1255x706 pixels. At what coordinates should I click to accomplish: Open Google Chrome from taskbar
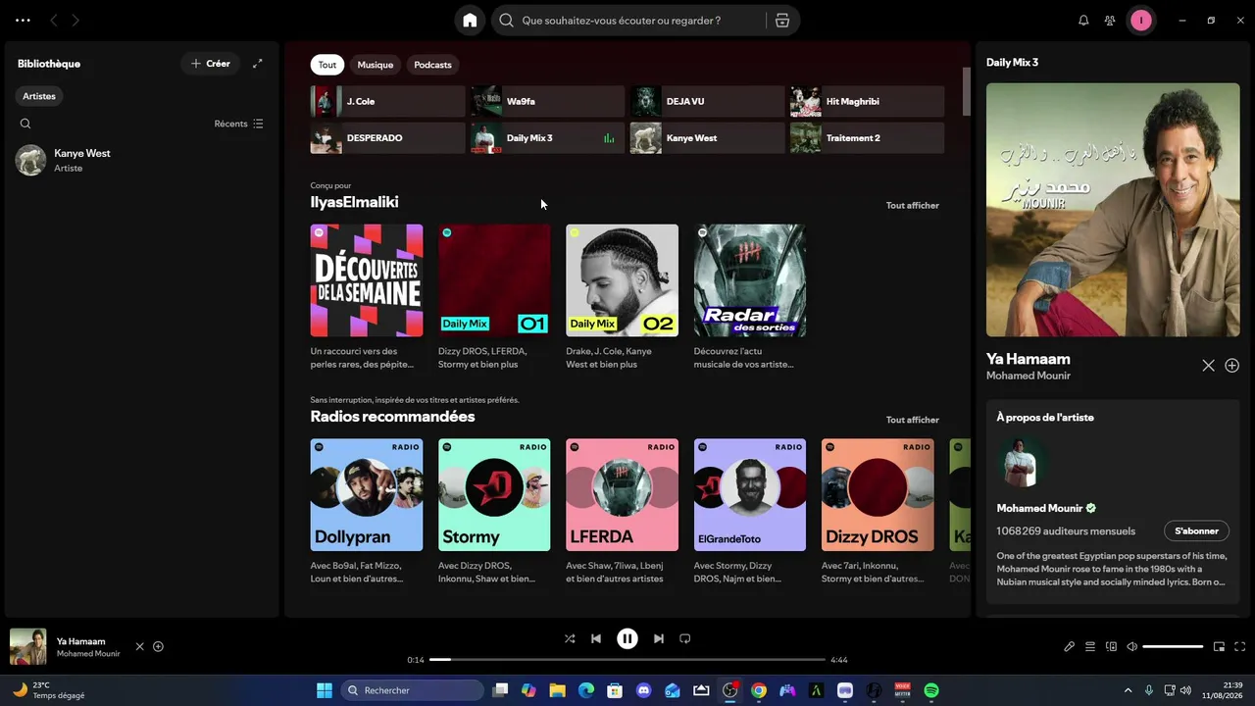[759, 690]
